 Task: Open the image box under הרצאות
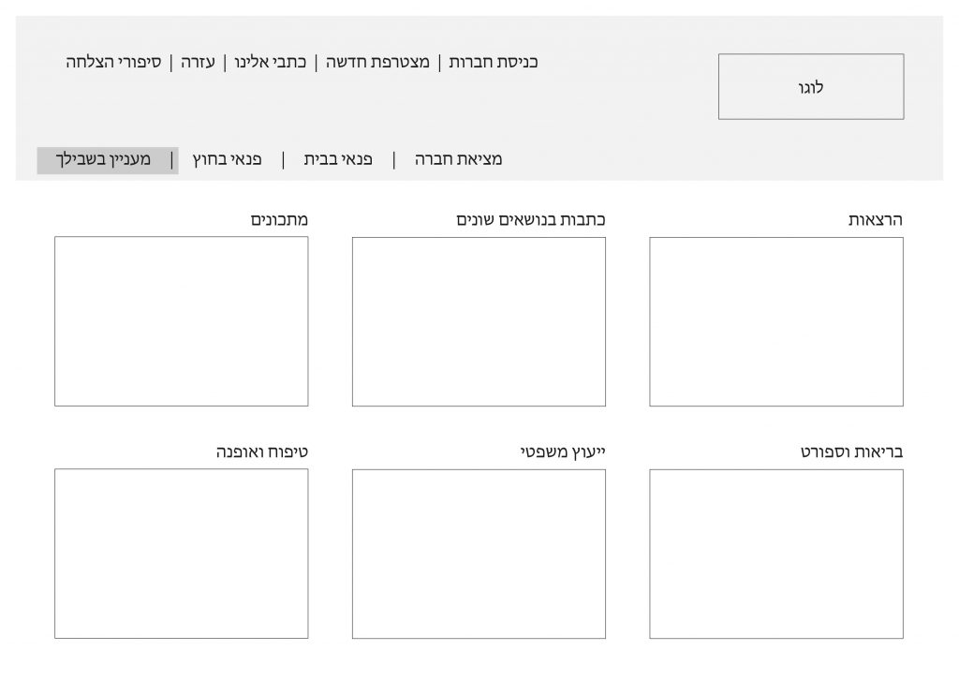click(x=776, y=321)
